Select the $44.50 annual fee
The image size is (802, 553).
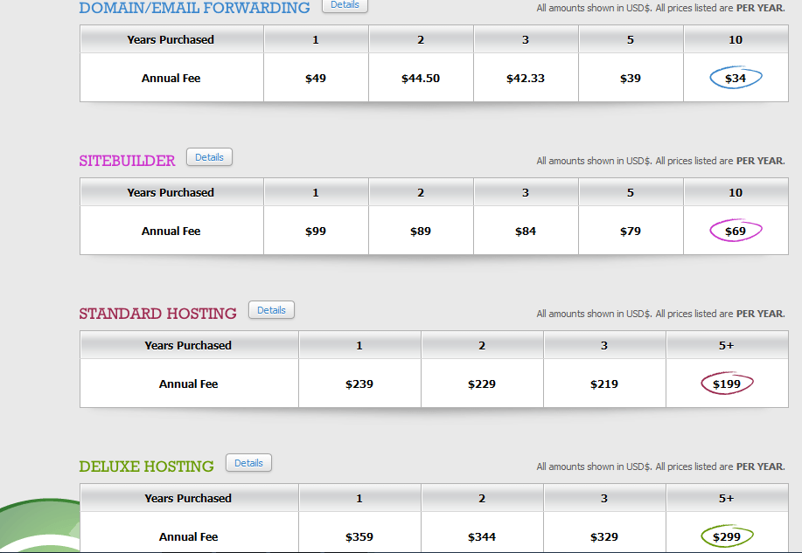click(x=421, y=79)
